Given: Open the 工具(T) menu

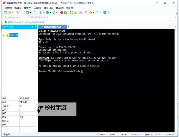Looking at the screenshot, I should [x=37, y=8].
